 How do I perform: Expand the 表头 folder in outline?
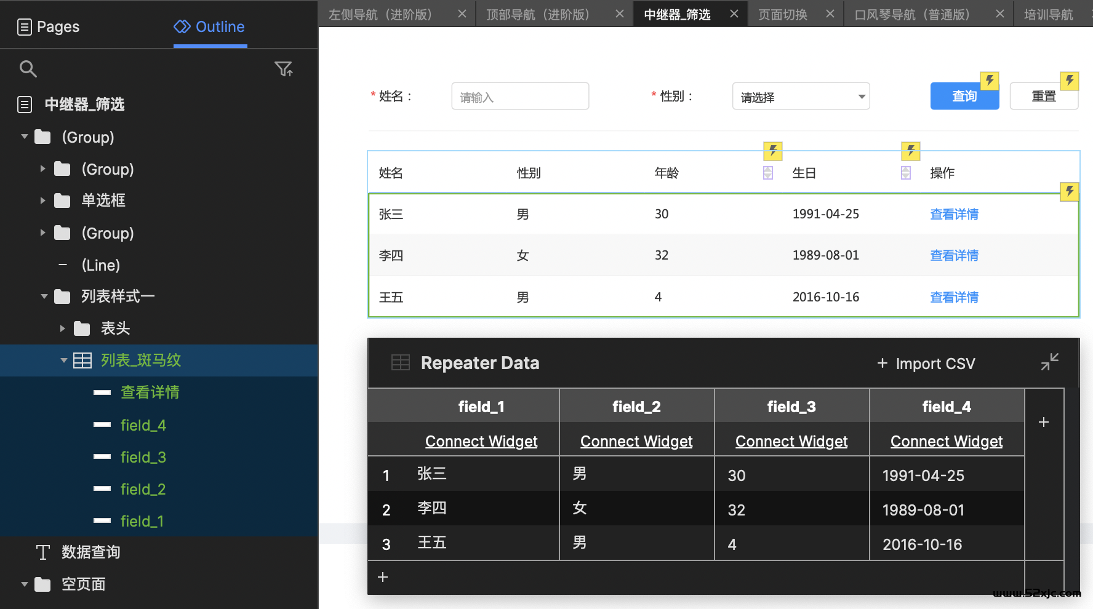point(62,328)
